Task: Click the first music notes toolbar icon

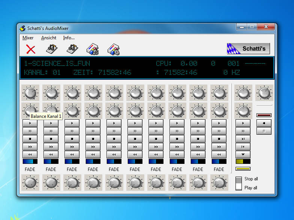Action: pos(52,49)
